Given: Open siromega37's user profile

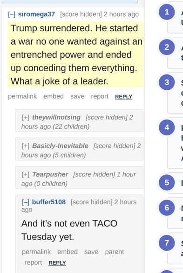Looking at the screenshot, I should 36,14.
